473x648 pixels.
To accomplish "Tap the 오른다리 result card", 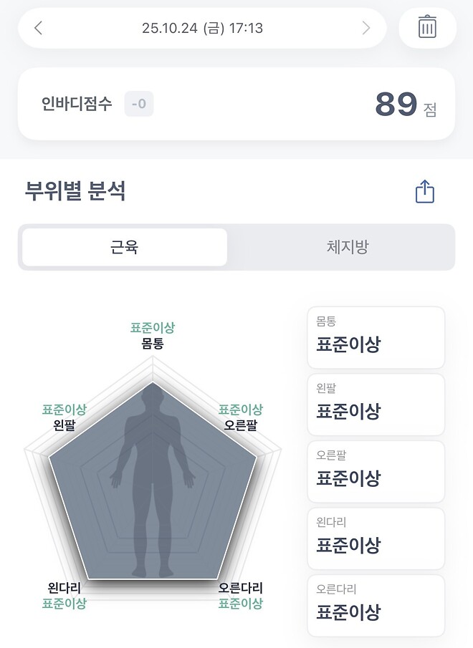I will pyautogui.click(x=376, y=606).
